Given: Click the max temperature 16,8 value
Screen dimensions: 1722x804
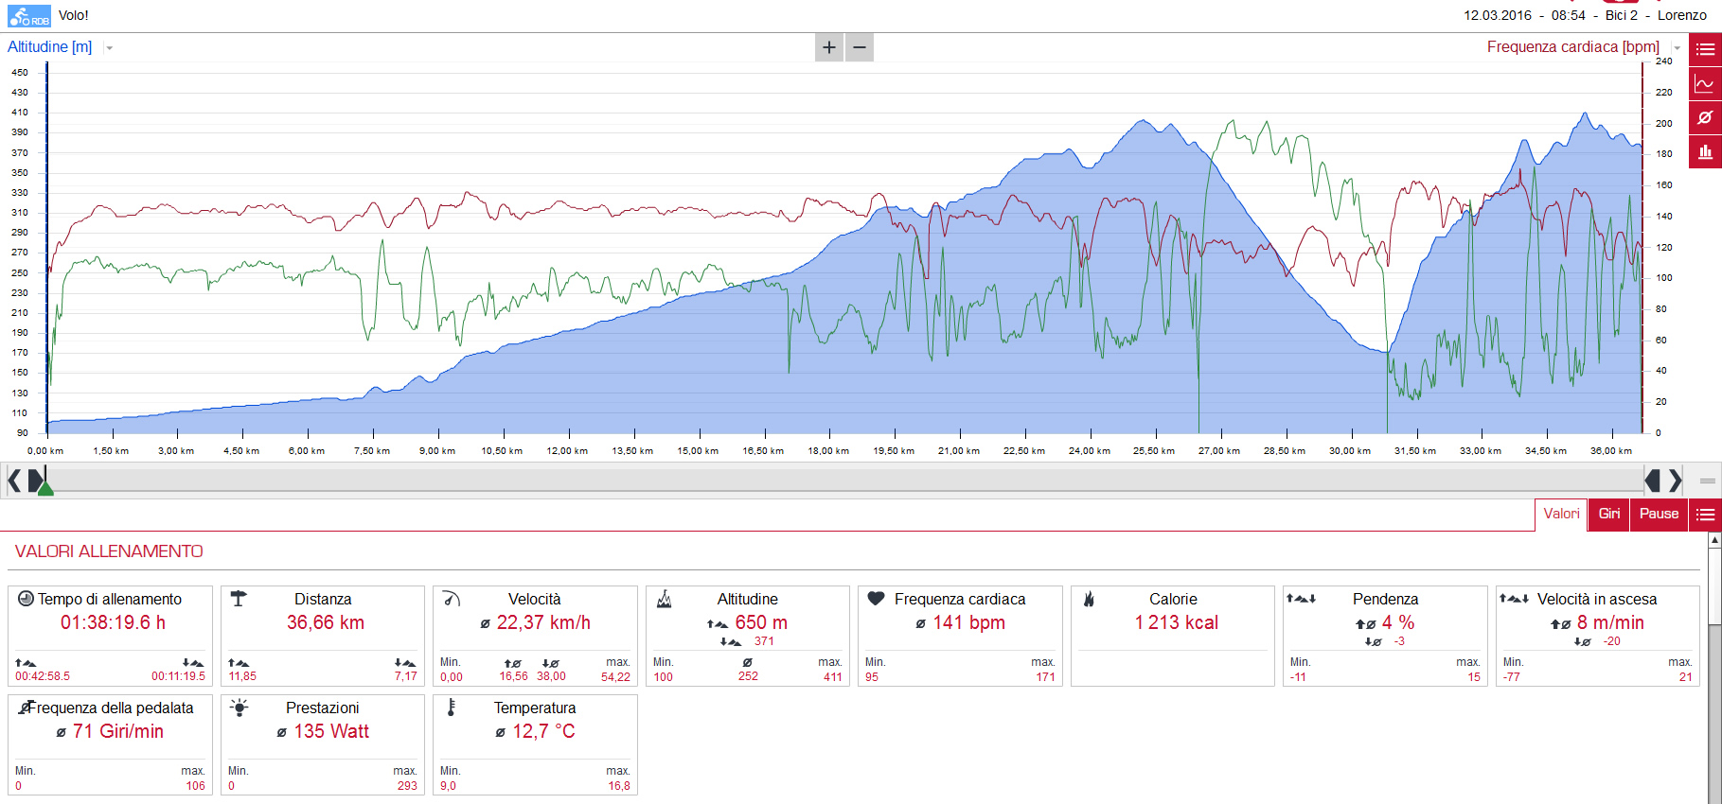Looking at the screenshot, I should (619, 785).
